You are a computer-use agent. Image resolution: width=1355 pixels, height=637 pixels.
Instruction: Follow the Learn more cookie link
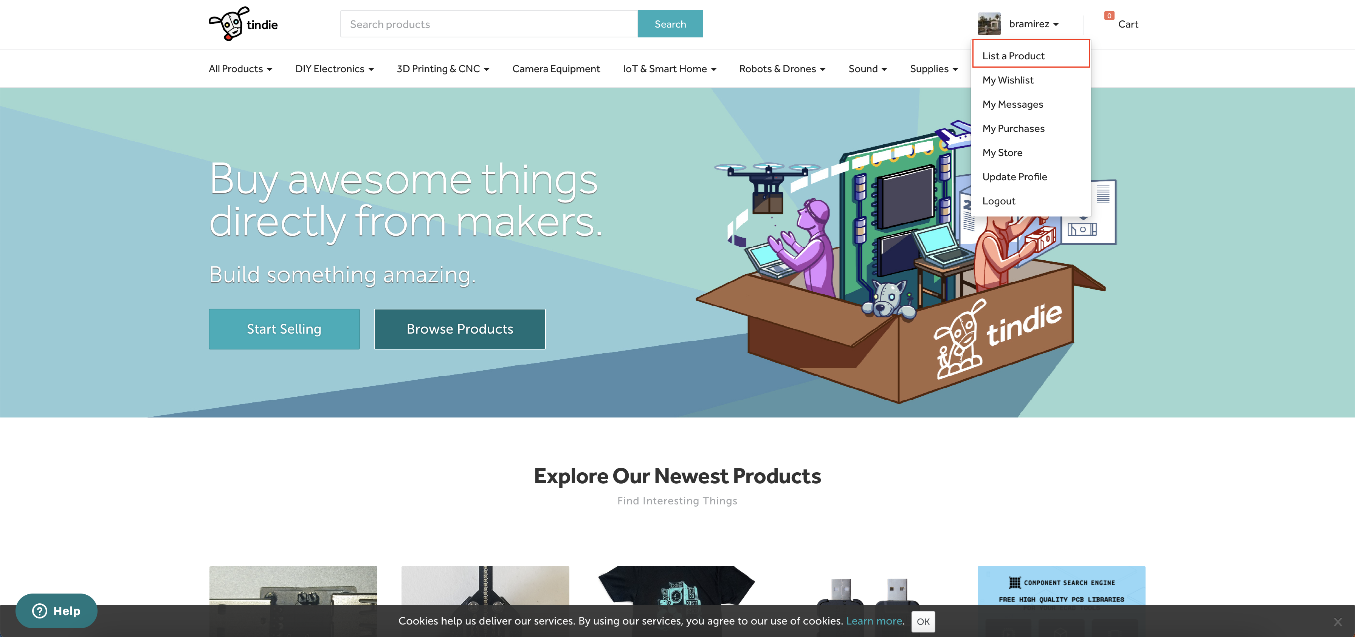point(874,621)
